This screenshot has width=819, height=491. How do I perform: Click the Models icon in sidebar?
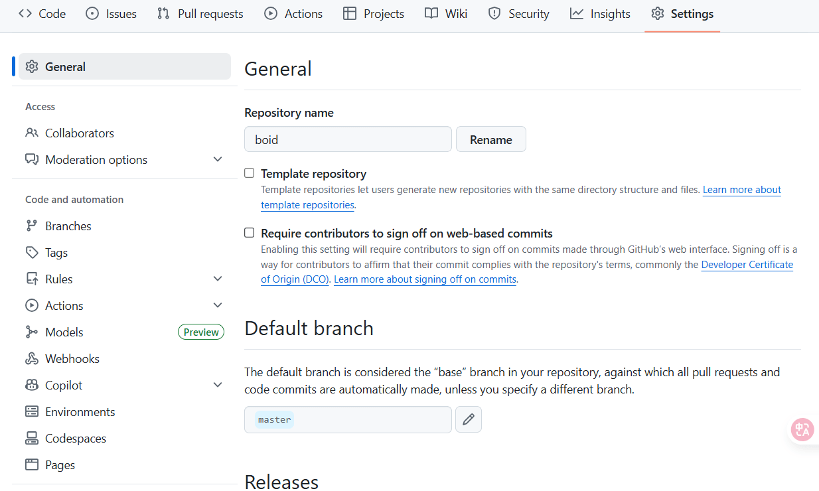tap(32, 332)
